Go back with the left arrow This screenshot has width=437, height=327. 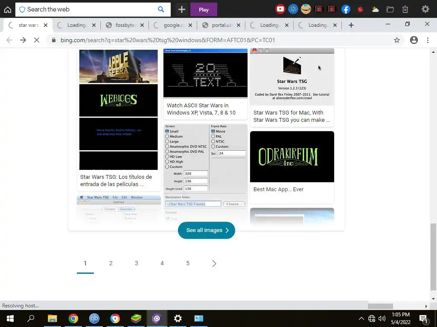click(x=9, y=40)
